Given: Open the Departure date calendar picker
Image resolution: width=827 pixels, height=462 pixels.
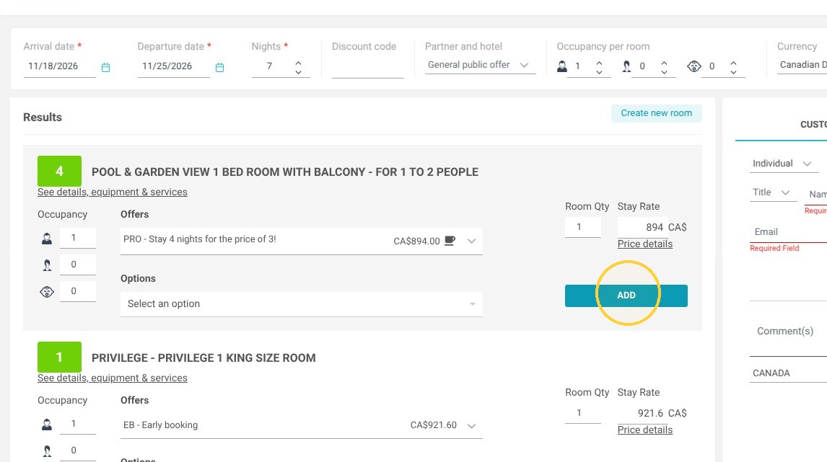Looking at the screenshot, I should (220, 68).
